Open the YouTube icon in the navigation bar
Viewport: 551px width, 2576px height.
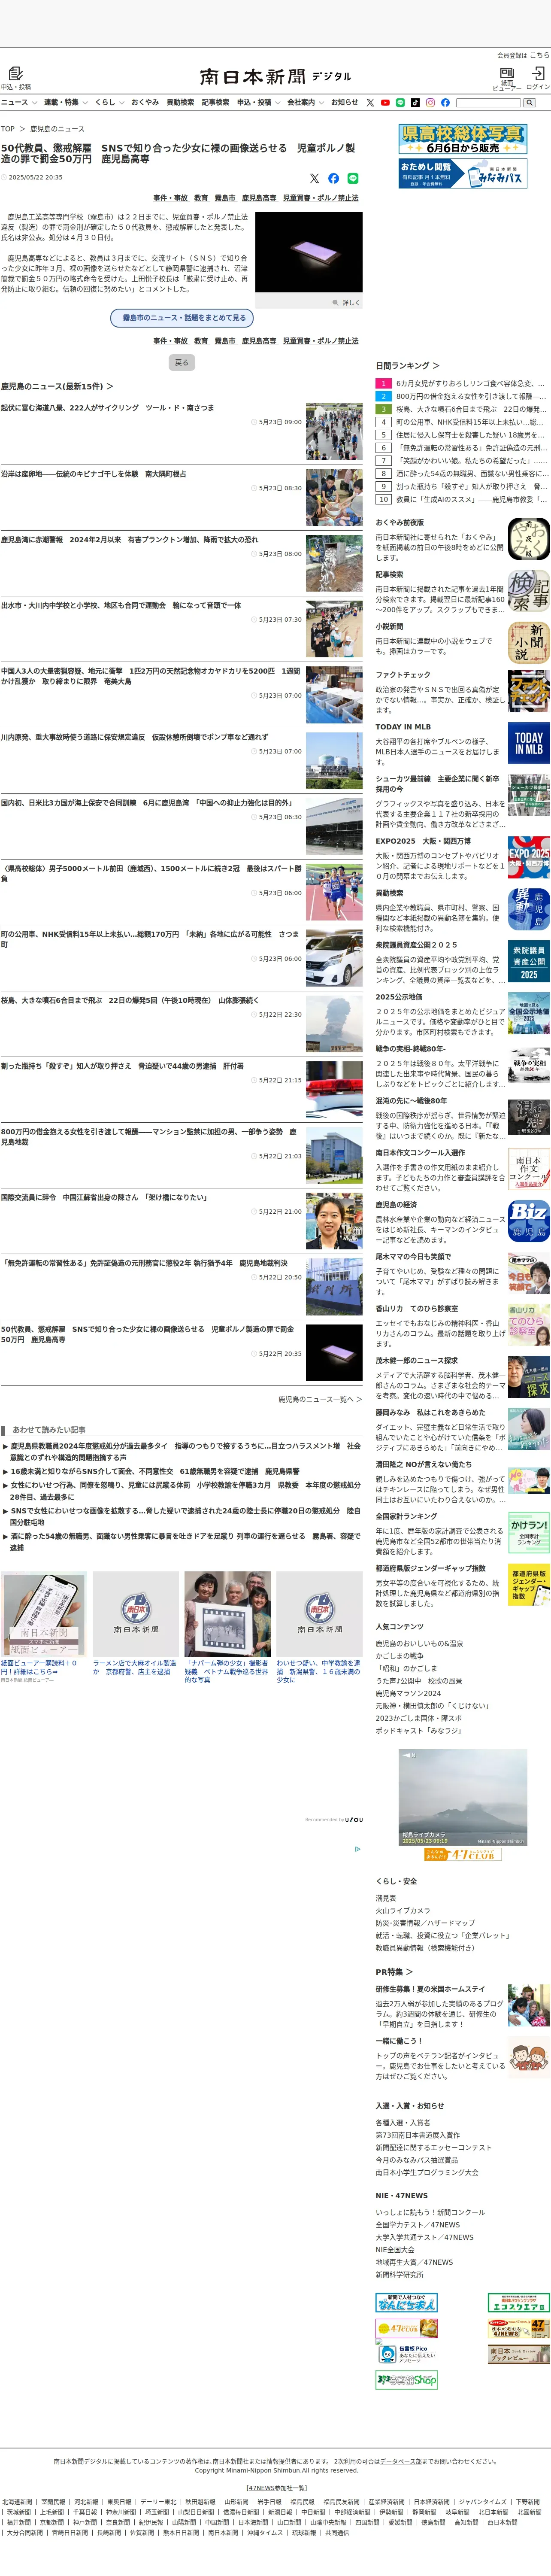point(385,102)
